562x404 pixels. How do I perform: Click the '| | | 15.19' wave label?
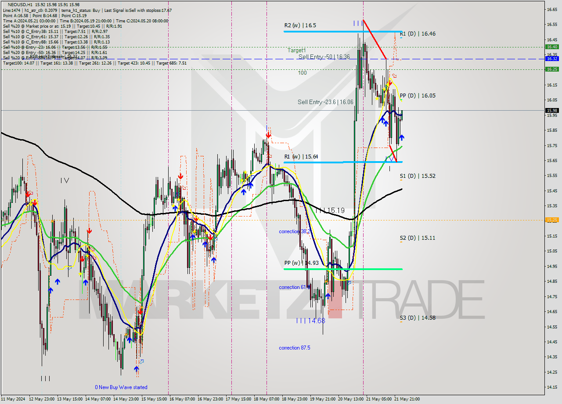click(330, 210)
